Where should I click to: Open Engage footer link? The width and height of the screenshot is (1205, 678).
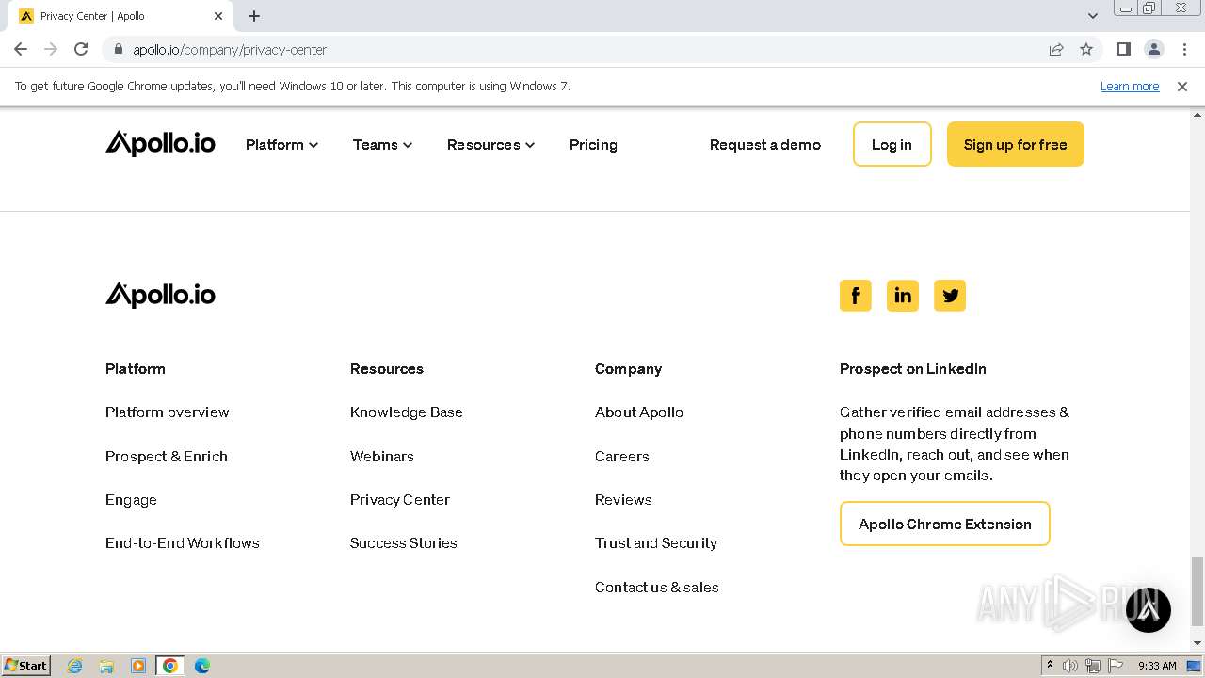coord(131,500)
